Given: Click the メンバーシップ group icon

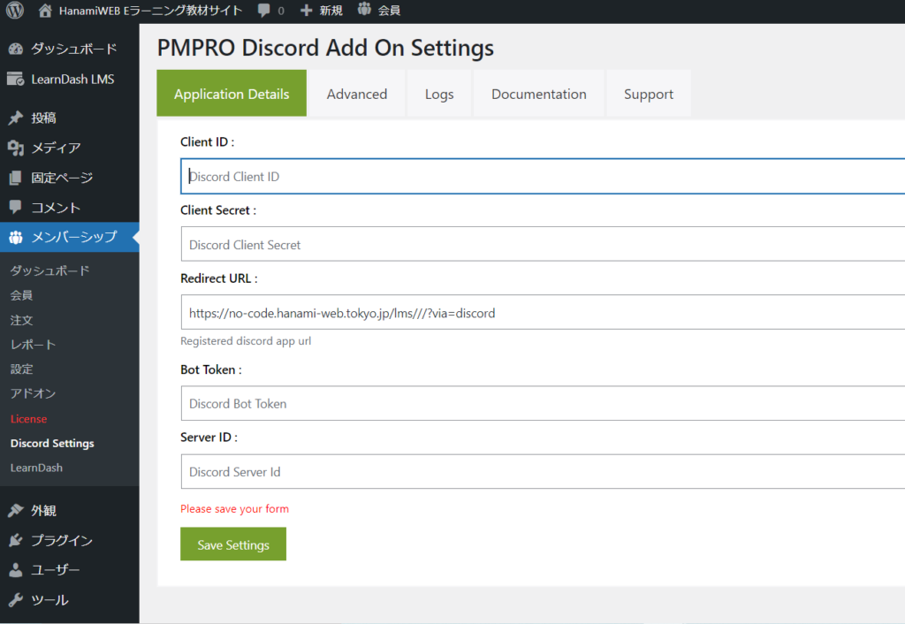Looking at the screenshot, I should coord(16,237).
